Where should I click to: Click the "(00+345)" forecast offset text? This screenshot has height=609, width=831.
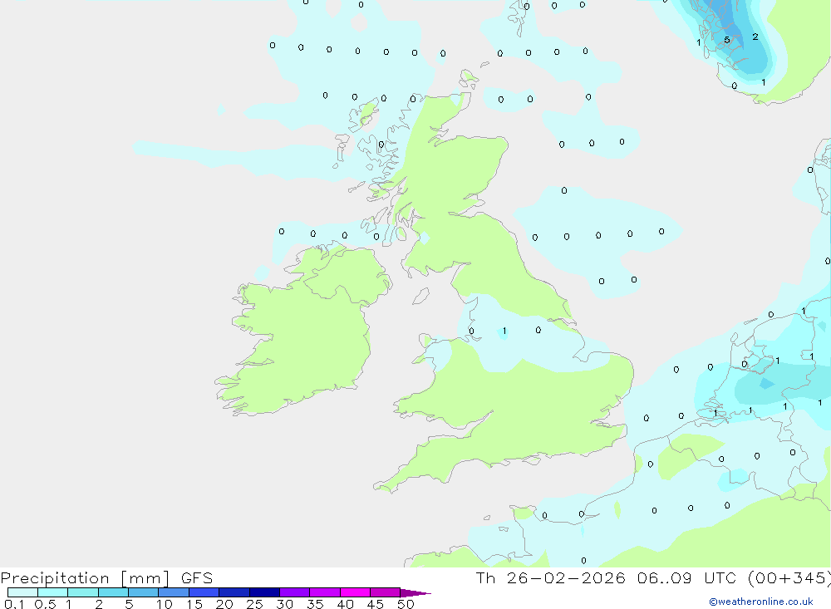coord(789,577)
